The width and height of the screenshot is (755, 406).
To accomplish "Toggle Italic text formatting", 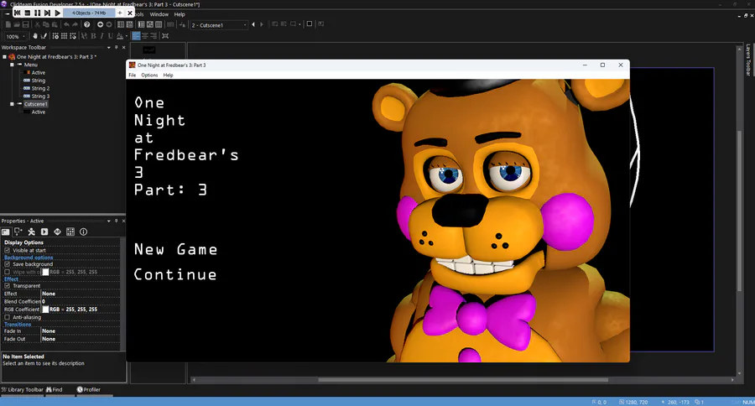I will (x=102, y=36).
